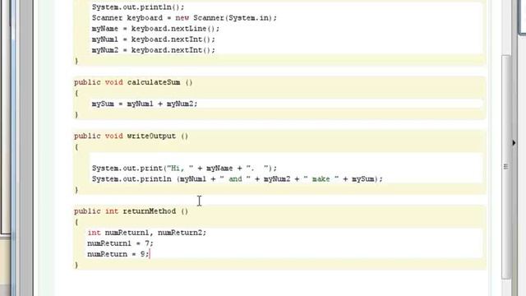Click the line 'numReturn = 9;'
This screenshot has height=296, width=526.
tap(118, 254)
